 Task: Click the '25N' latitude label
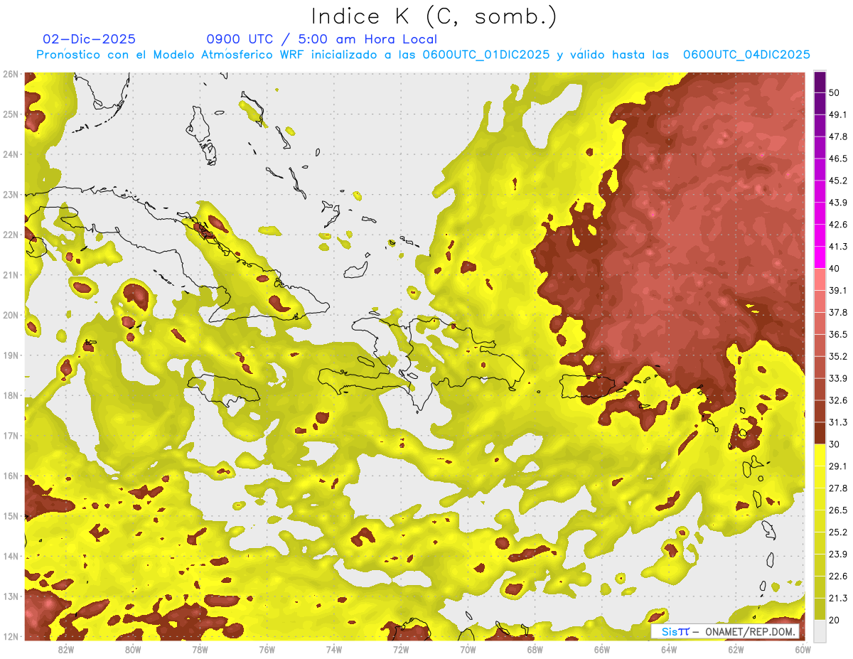(11, 114)
